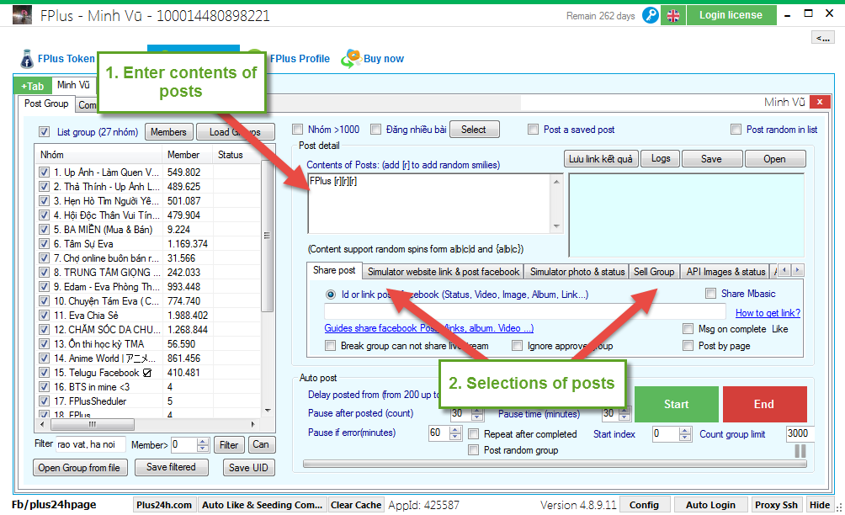Adjust the Member> filter spinner
Screen dimensions: 845x515
203,445
